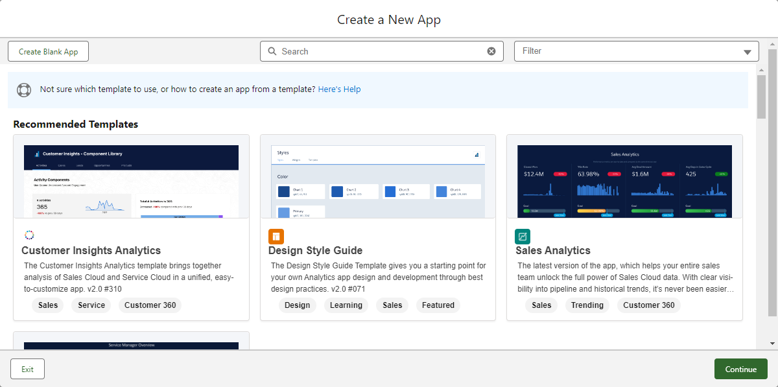Select the Sales Analytics dashboard thumbnail
The height and width of the screenshot is (387, 778).
pos(624,182)
